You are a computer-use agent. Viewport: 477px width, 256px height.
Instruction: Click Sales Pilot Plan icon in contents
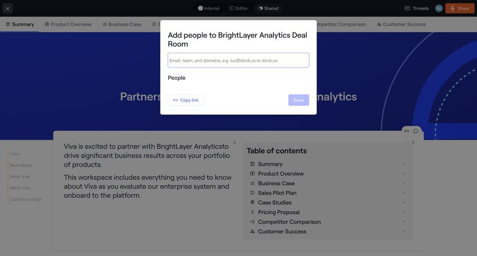[252, 193]
